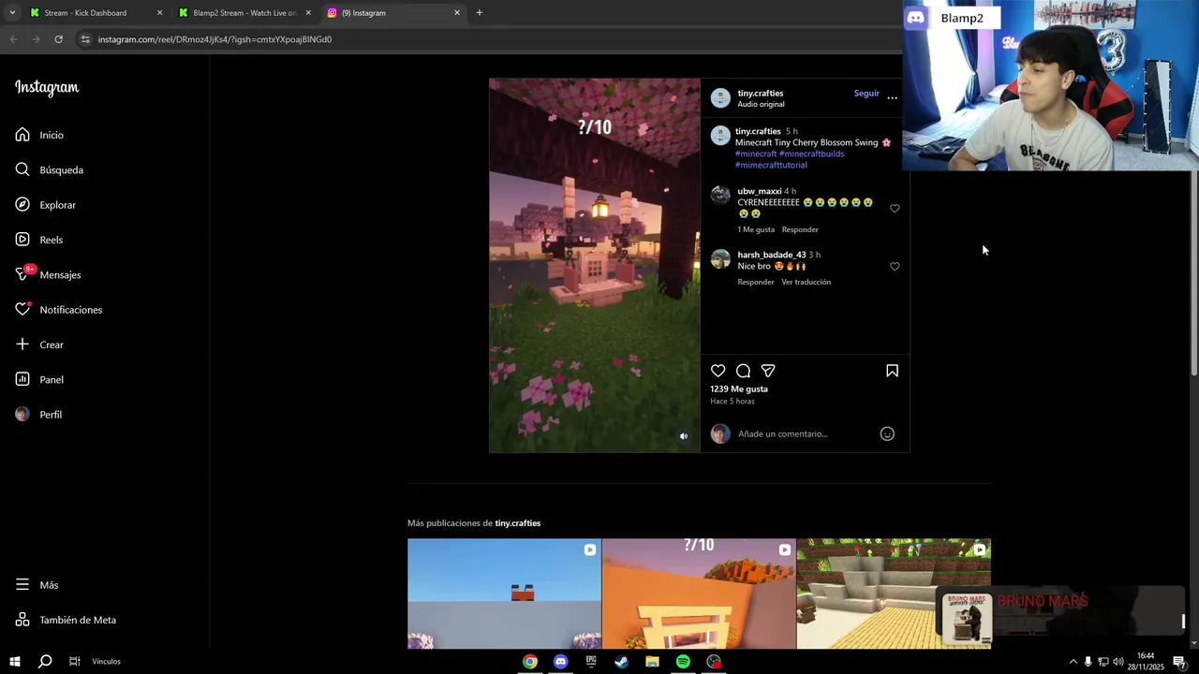The image size is (1199, 674).
Task: Open the Windows Start menu
Action: pos(15,662)
